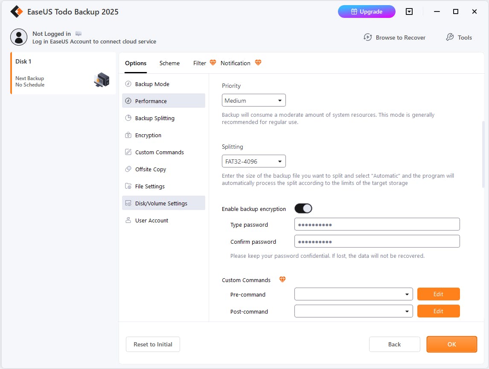Open the Priority dropdown

pyautogui.click(x=253, y=101)
